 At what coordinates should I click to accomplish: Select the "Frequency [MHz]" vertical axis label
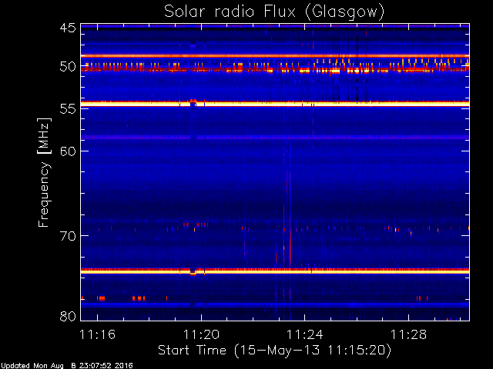pyautogui.click(x=44, y=172)
